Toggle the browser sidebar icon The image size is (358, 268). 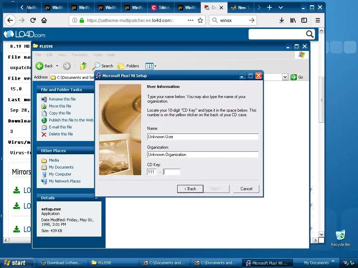point(304,20)
